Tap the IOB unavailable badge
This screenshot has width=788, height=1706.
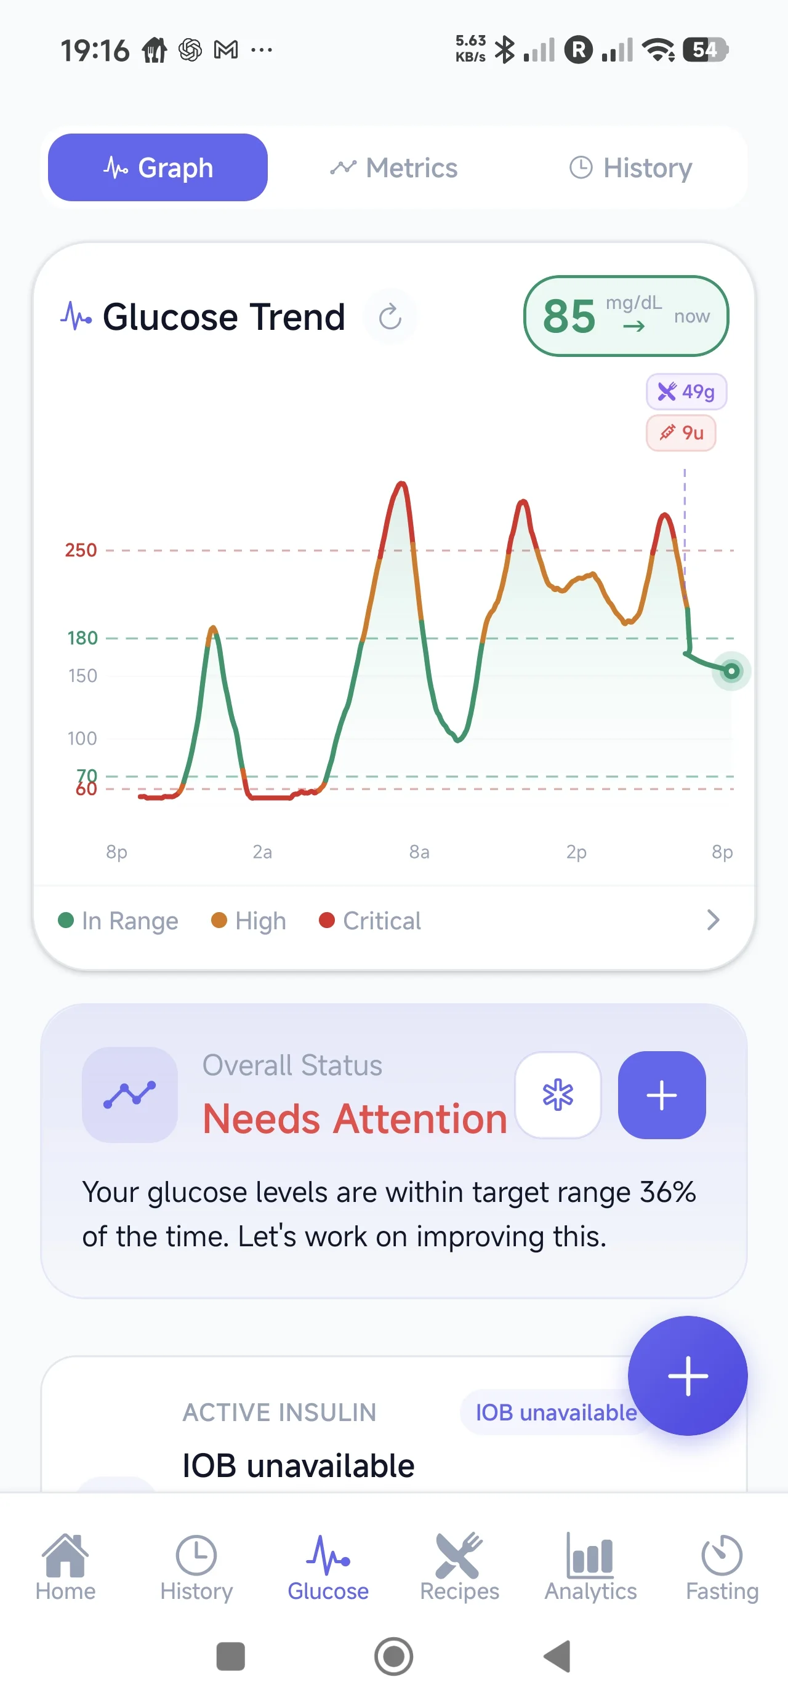555,1412
